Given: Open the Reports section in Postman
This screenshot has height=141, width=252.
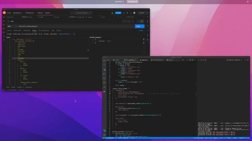Looking at the screenshot, I should pyautogui.click(x=40, y=13).
